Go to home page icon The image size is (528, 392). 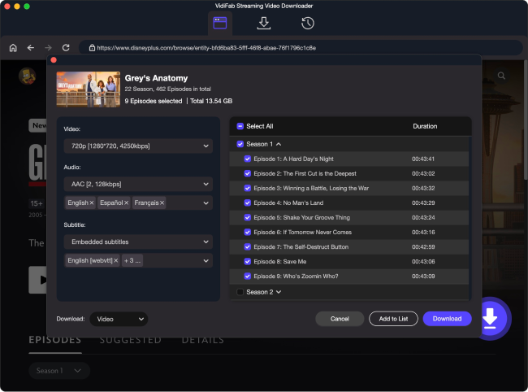pos(13,48)
